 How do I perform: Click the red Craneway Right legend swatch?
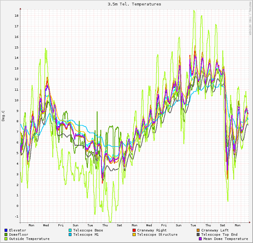click(x=134, y=230)
